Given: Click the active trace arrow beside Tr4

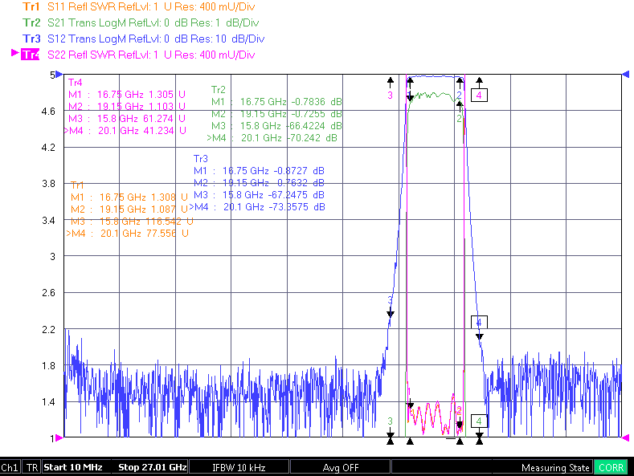Looking at the screenshot, I should point(15,53).
